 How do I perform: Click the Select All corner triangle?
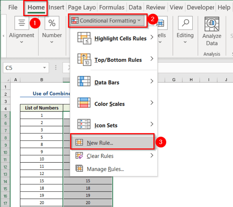point(8,80)
